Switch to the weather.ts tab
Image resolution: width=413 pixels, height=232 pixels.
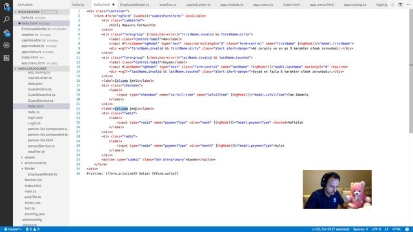pyautogui.click(x=168, y=5)
